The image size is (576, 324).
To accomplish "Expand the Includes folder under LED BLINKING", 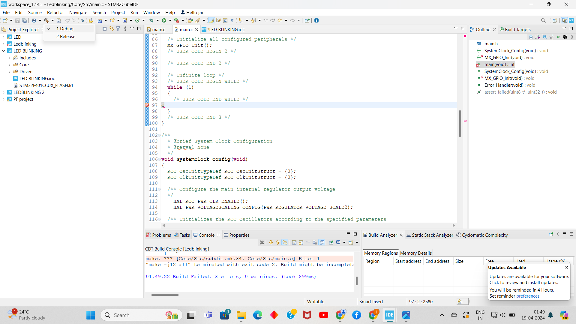I will tap(10, 58).
